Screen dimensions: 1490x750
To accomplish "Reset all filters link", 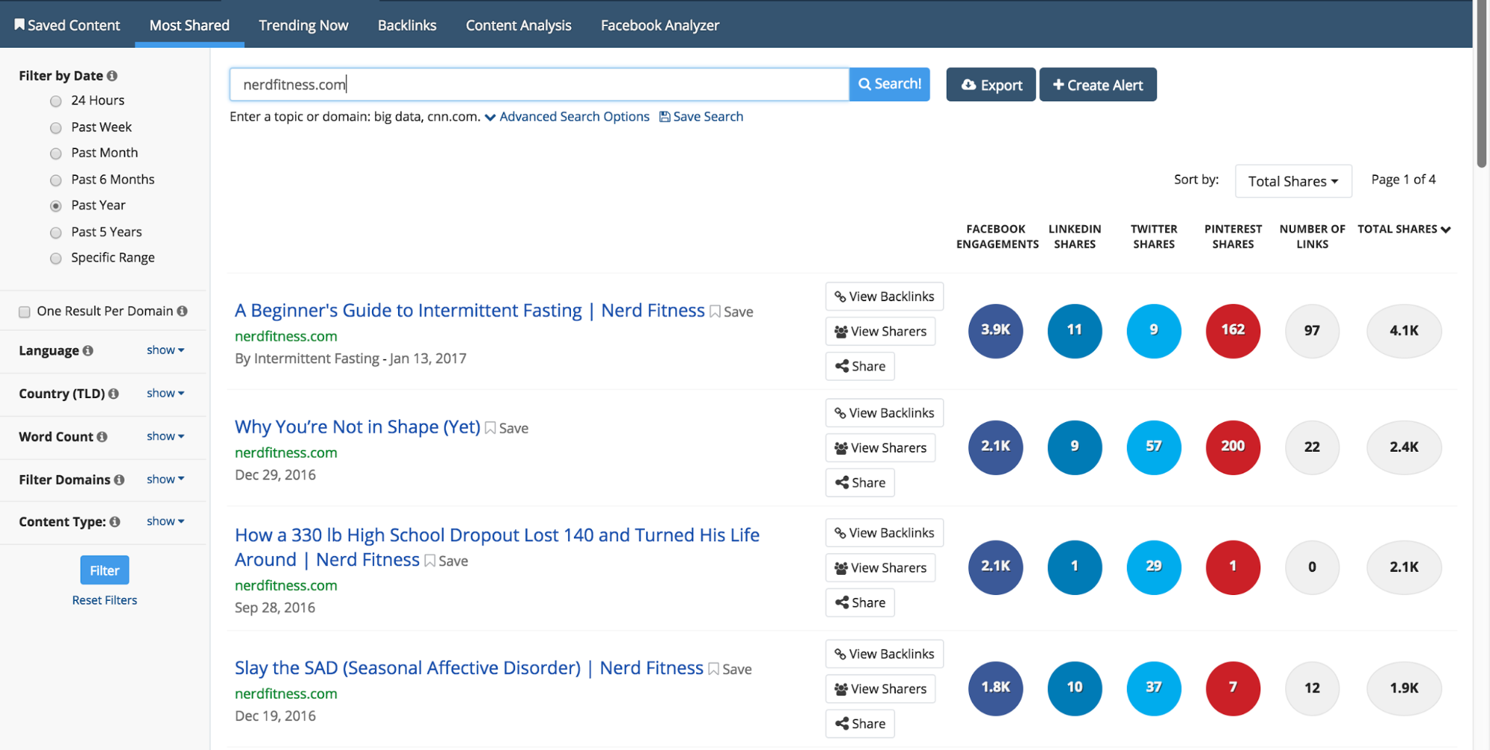I will (x=104, y=600).
